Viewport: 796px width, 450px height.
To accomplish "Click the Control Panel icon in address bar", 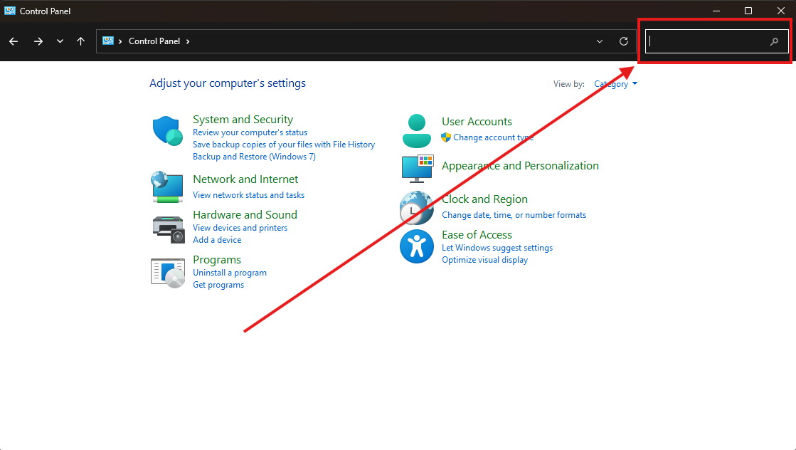I will [108, 41].
